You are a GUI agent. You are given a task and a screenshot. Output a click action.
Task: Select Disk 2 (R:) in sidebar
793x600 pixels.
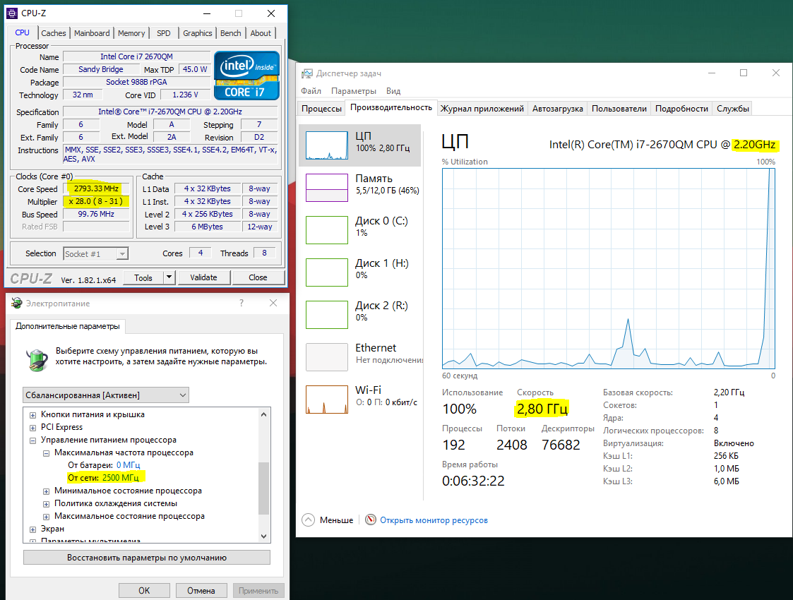[360, 315]
